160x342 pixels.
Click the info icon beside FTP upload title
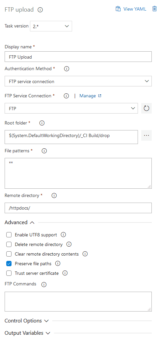tap(40, 10)
